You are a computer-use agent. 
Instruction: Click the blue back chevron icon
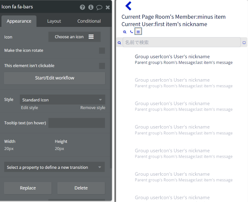(128, 6)
